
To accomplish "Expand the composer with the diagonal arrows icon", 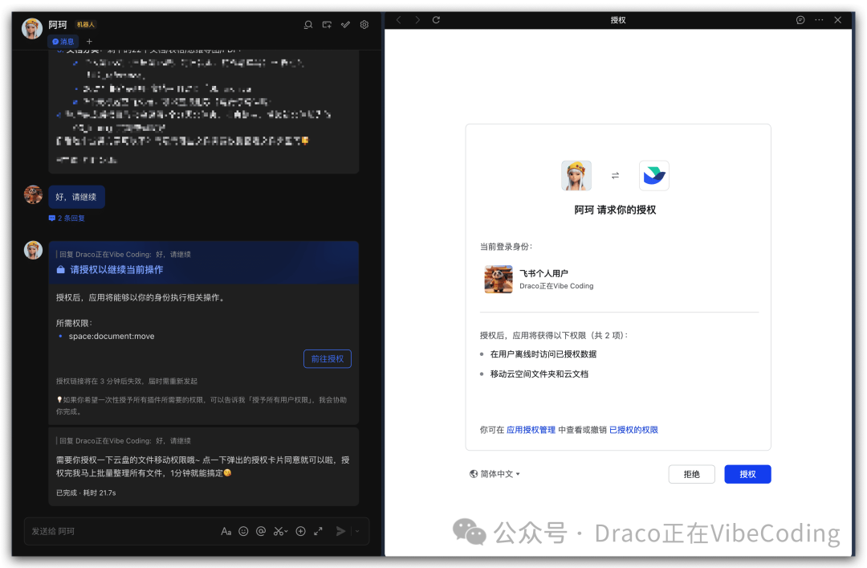I will 318,531.
